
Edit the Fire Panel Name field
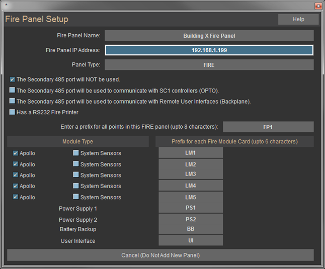click(x=209, y=36)
